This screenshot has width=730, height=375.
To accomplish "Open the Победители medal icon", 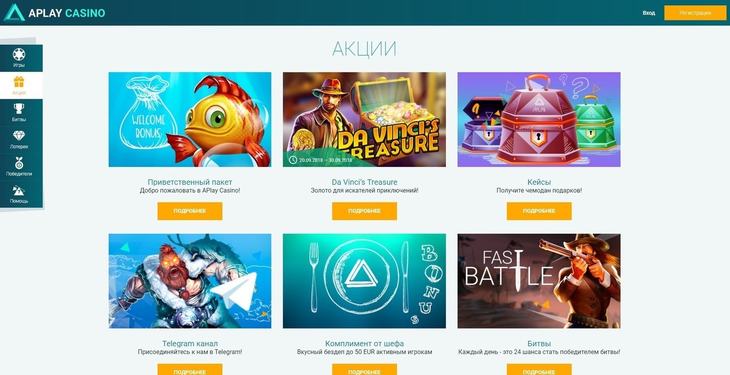I will click(x=19, y=163).
